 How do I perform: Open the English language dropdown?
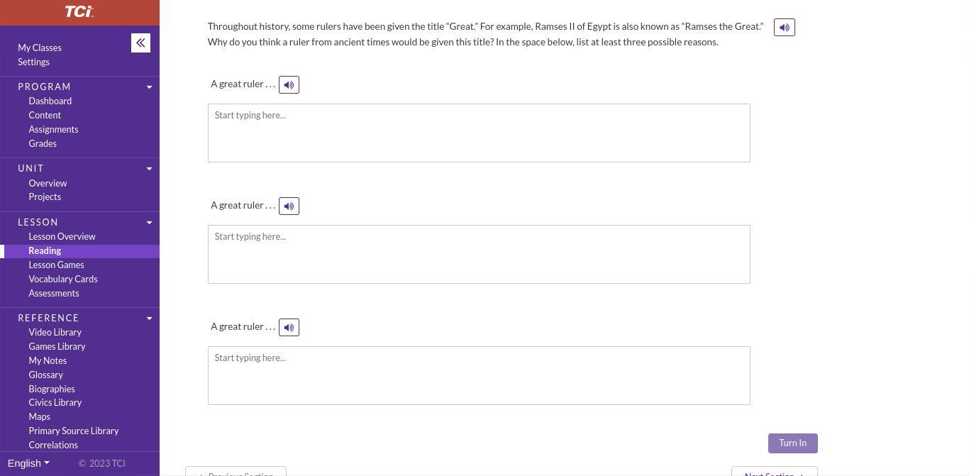tap(28, 463)
